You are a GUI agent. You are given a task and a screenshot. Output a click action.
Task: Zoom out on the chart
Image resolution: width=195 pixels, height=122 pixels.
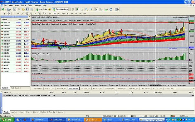tap(91, 9)
